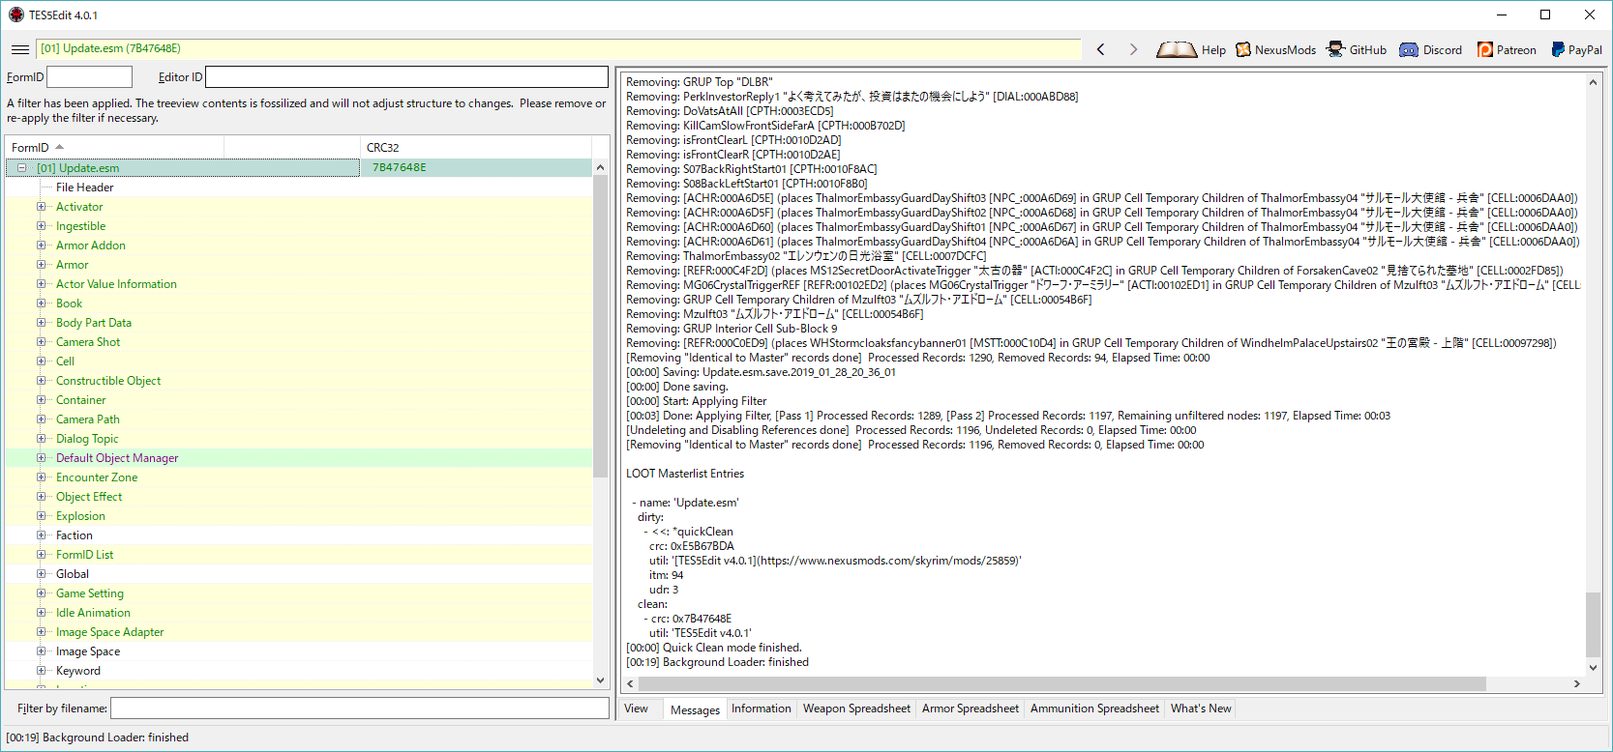Image resolution: width=1613 pixels, height=752 pixels.
Task: Sort by the FormID column header
Action: [114, 148]
